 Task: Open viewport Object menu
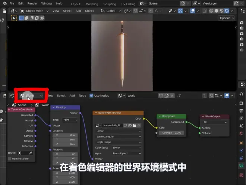click(x=89, y=11)
